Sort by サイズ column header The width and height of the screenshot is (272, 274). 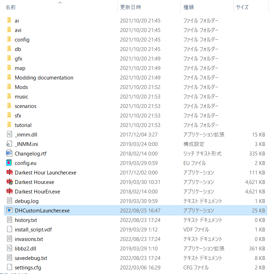242,7
